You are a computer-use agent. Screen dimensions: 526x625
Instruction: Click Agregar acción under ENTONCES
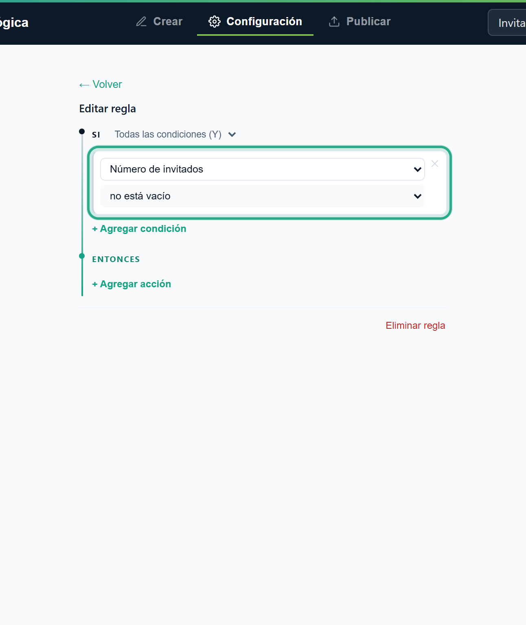(131, 284)
